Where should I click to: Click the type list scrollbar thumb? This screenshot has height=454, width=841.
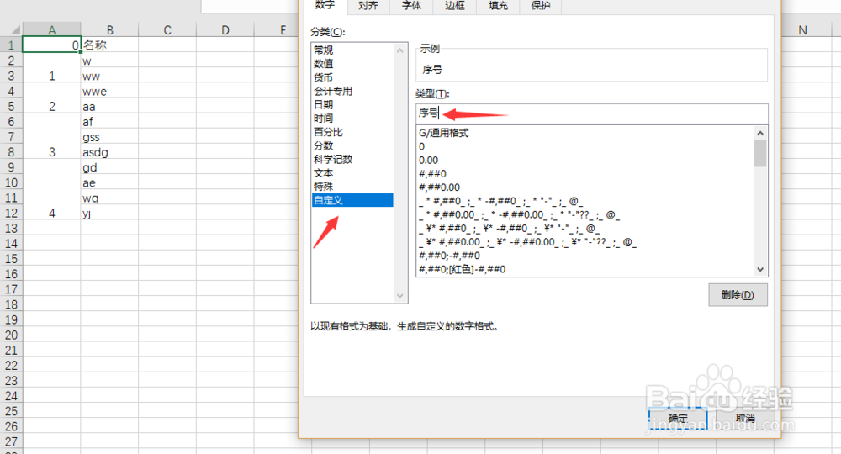(x=760, y=153)
